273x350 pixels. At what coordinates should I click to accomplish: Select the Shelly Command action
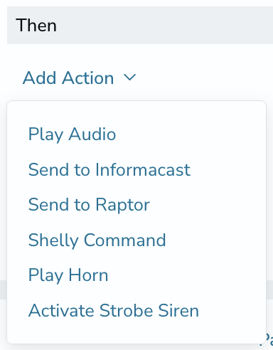point(97,240)
